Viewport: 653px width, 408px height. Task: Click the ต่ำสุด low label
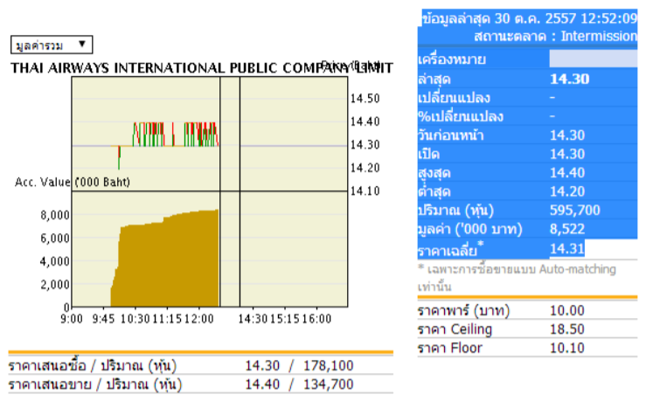click(x=434, y=191)
